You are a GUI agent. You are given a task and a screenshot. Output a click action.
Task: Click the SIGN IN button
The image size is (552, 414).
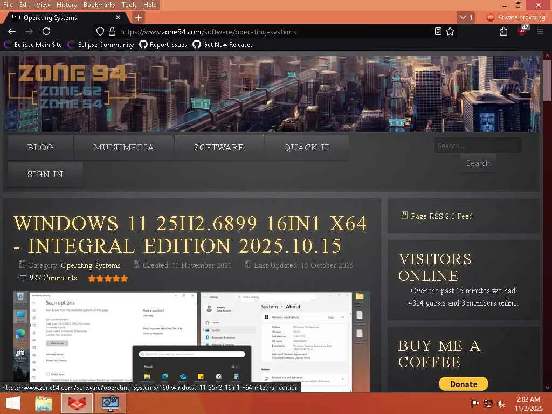(45, 174)
